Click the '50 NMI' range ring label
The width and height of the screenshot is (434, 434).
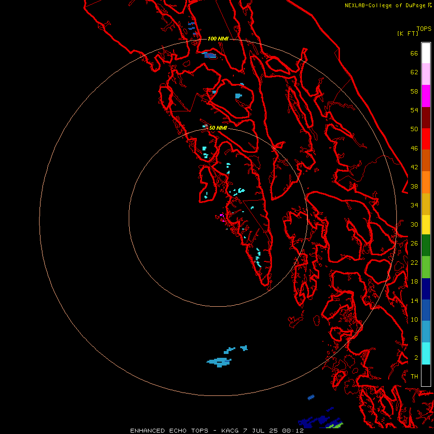[x=218, y=128]
